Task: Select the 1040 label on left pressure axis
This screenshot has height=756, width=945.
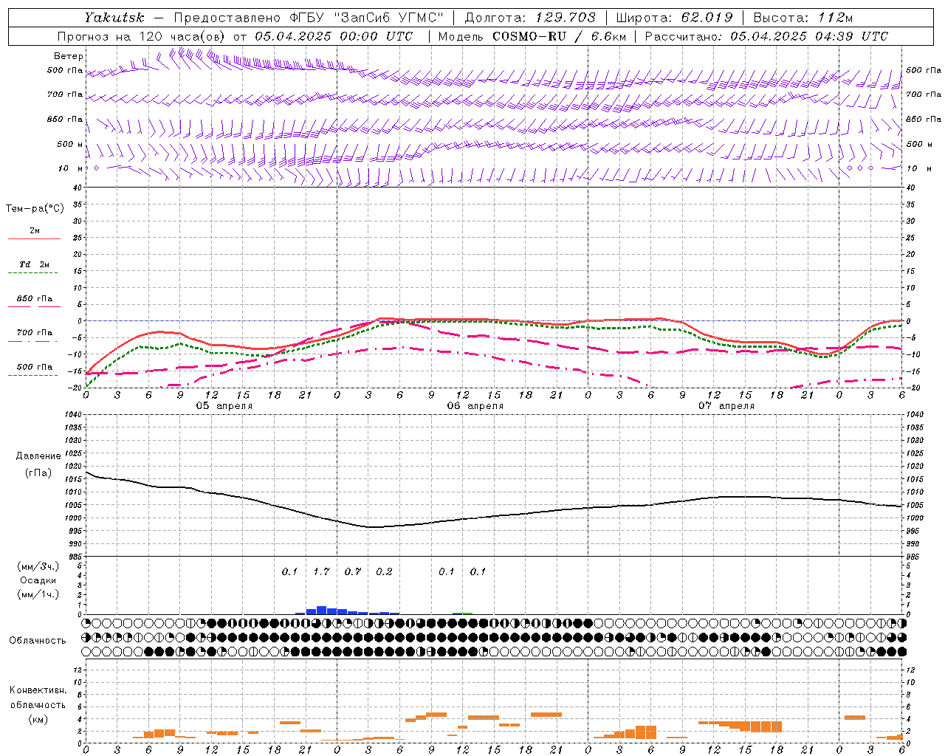Action: [74, 415]
